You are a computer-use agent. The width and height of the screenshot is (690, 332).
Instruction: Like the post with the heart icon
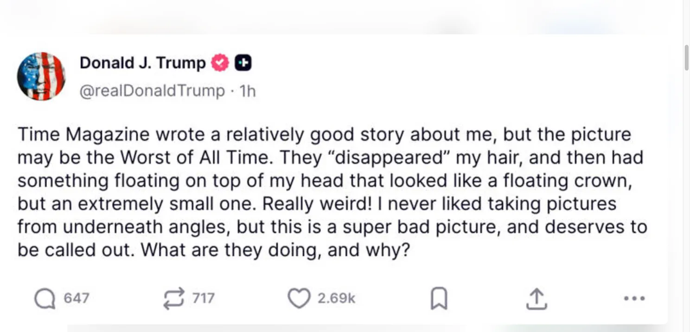pos(298,298)
